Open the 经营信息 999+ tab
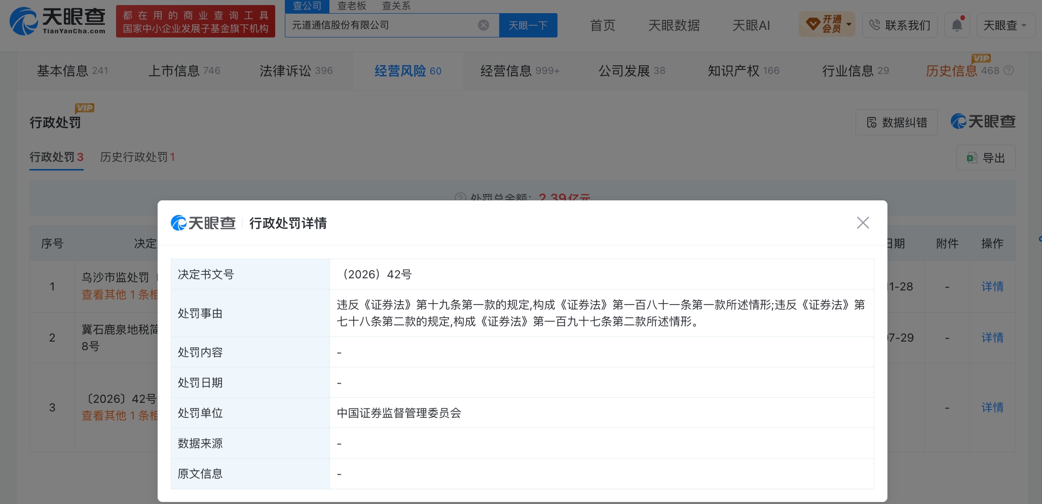 pos(520,71)
